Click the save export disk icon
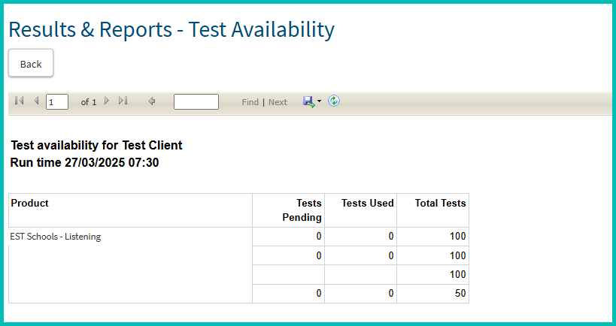Screen dimensions: 616x326 point(309,101)
